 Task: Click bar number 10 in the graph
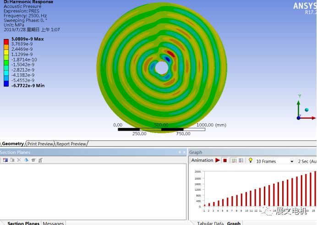tap(246, 199)
